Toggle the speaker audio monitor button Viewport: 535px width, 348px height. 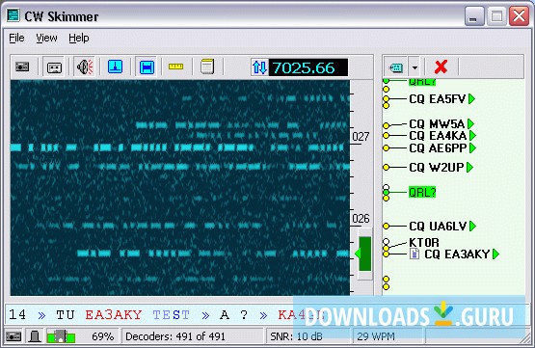(x=85, y=67)
